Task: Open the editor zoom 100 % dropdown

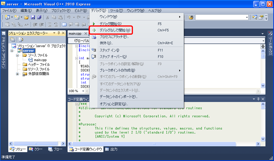Action: coord(83,91)
